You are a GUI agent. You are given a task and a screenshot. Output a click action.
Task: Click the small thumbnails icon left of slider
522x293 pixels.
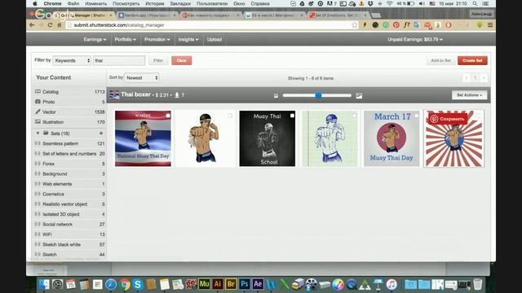click(276, 96)
